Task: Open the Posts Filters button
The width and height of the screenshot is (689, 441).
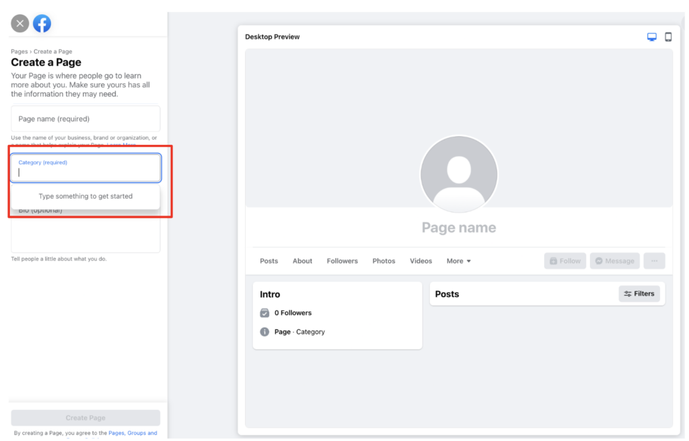Action: click(x=639, y=294)
